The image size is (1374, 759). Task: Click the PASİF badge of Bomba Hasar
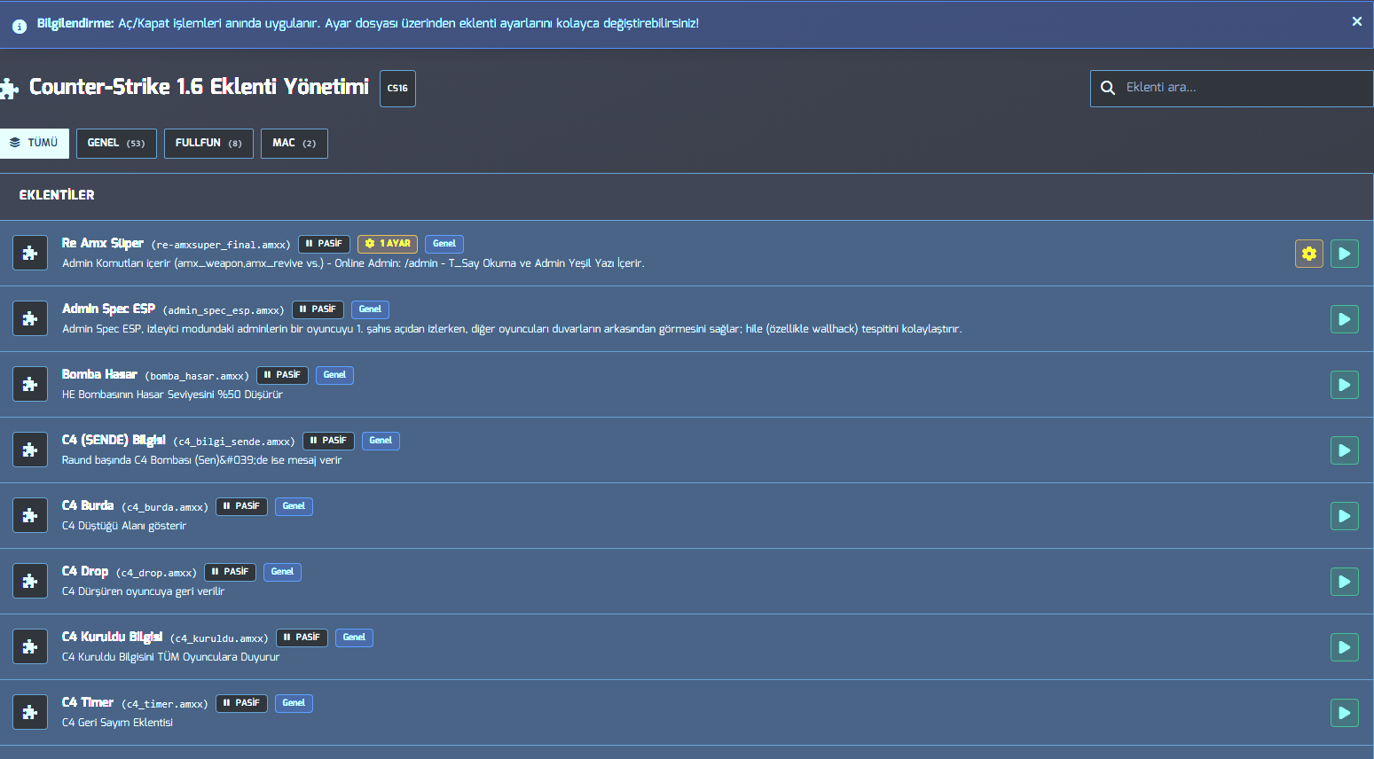[282, 375]
